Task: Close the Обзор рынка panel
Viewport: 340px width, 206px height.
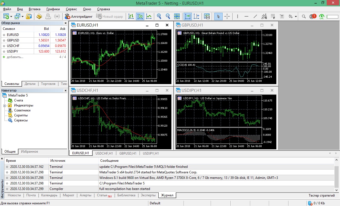Action: point(66,23)
